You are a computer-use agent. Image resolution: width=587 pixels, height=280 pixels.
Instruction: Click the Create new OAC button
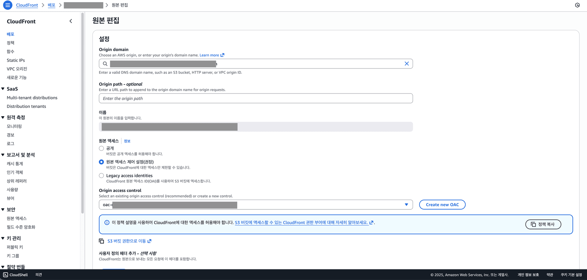click(442, 205)
